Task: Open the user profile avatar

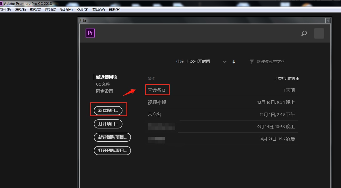Action: [319, 33]
